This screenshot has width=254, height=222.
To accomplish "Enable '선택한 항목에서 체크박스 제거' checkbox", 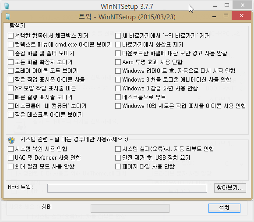I will point(11,36).
